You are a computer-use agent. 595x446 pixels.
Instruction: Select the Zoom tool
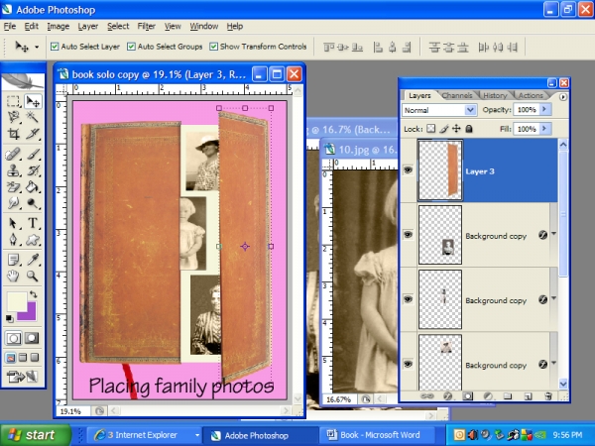tap(33, 277)
